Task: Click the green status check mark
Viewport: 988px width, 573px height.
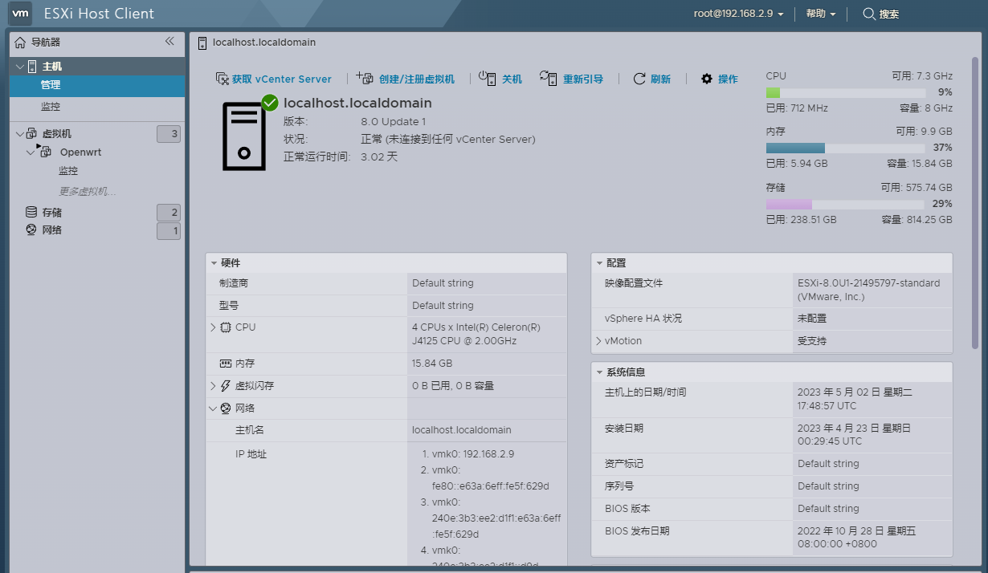Action: tap(270, 103)
